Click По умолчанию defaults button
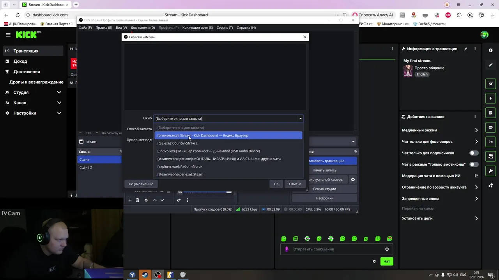The height and width of the screenshot is (280, 499). 141,184
